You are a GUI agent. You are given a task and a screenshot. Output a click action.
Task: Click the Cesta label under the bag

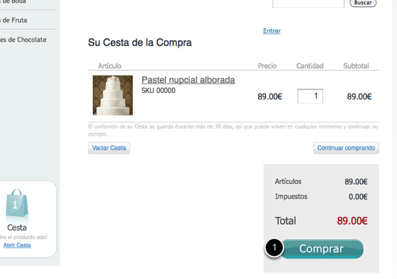pyautogui.click(x=17, y=227)
